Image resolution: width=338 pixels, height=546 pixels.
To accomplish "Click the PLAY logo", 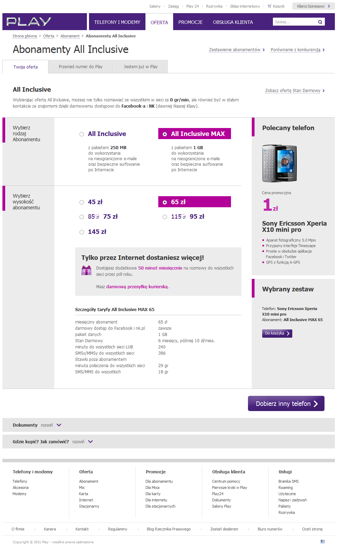I will point(29,22).
